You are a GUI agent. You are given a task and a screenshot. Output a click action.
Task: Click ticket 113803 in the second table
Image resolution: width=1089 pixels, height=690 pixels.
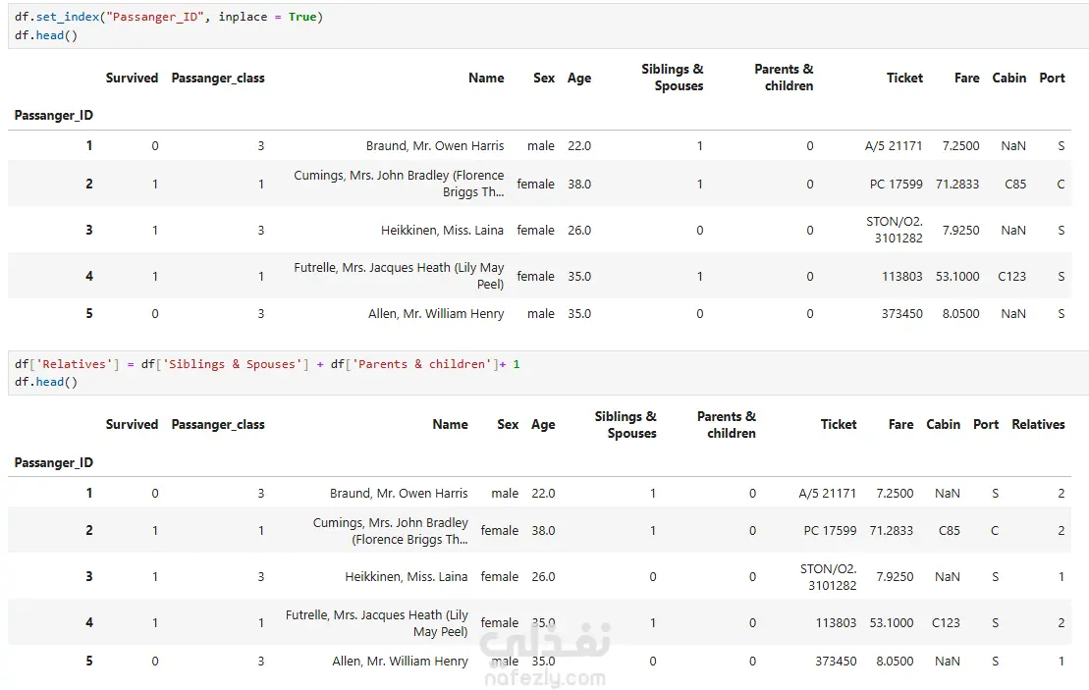pyautogui.click(x=836, y=622)
